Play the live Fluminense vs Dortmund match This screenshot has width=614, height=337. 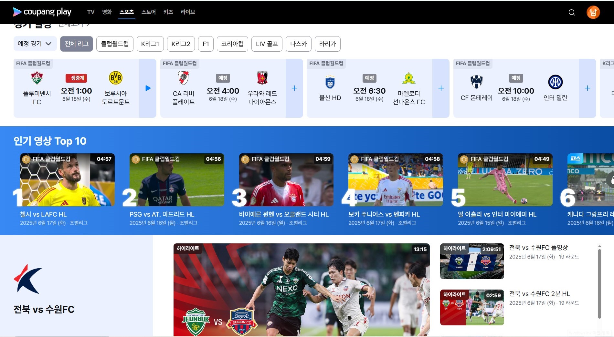pyautogui.click(x=148, y=88)
